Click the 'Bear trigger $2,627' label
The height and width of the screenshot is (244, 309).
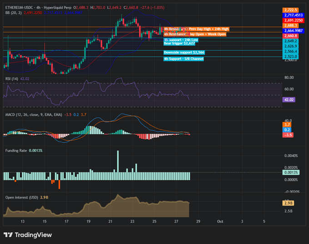click(x=179, y=43)
